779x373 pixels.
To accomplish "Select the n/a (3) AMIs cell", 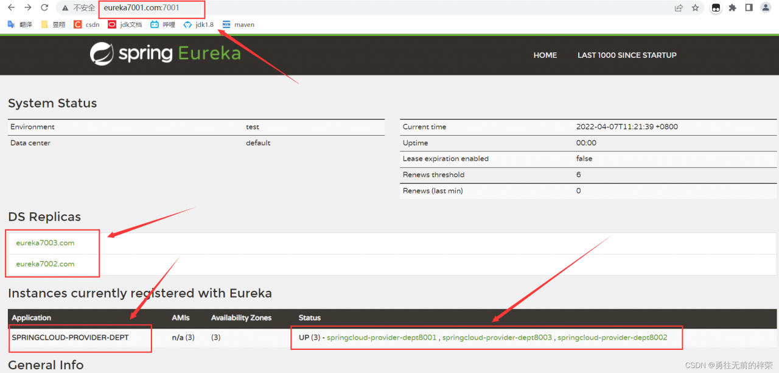I will coord(183,337).
